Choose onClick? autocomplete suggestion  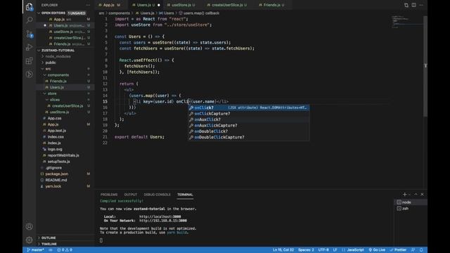tap(248, 108)
